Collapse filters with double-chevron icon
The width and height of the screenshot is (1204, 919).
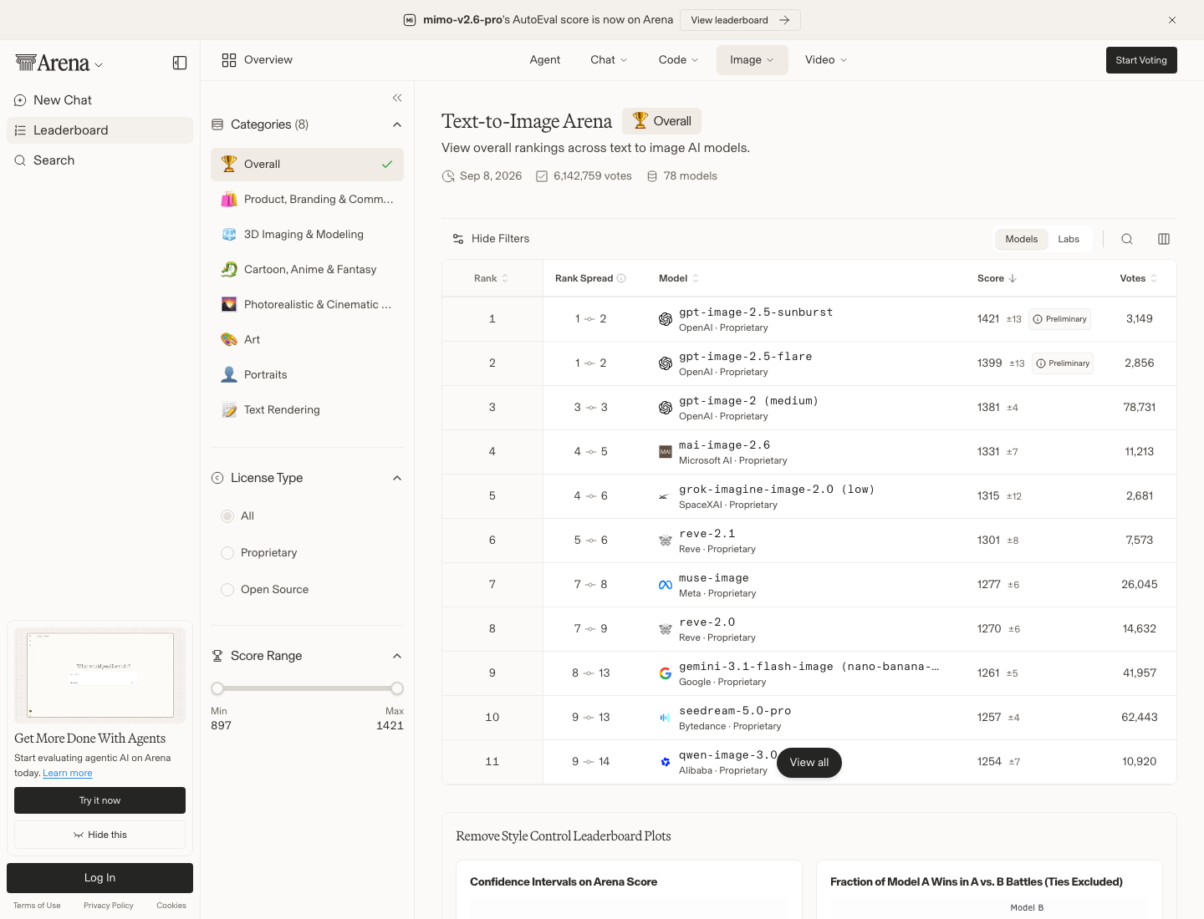point(397,98)
